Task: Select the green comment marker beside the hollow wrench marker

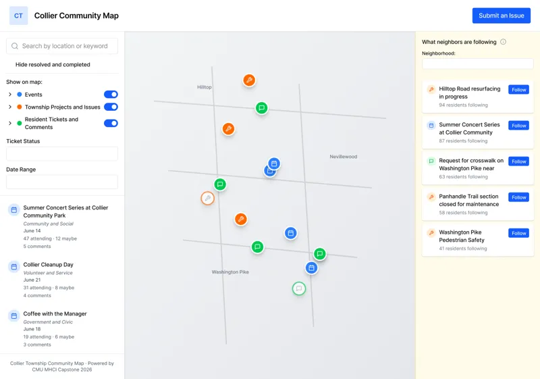Action: 220,184
